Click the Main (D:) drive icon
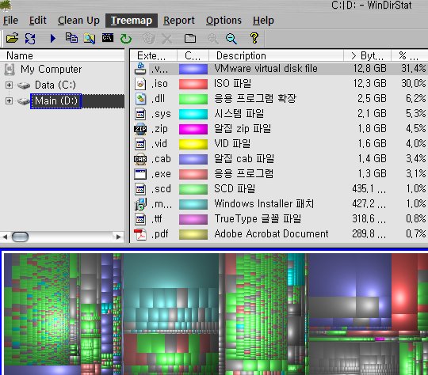428x375 pixels. pos(24,101)
